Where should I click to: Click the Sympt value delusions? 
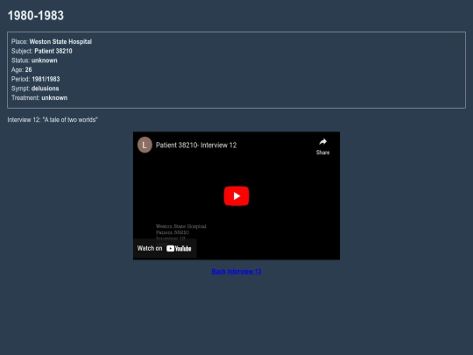[x=46, y=89]
